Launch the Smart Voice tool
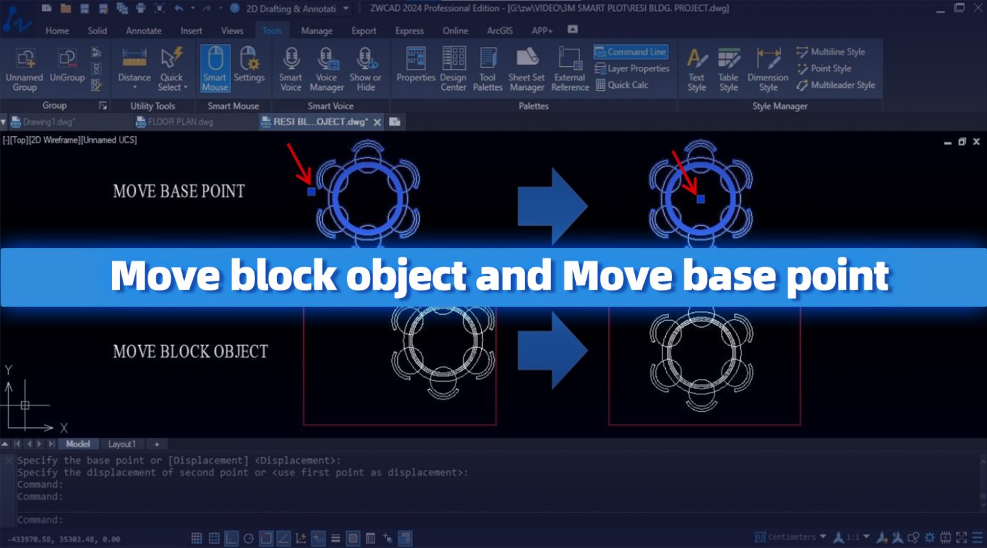The height and width of the screenshot is (548, 987). [290, 67]
